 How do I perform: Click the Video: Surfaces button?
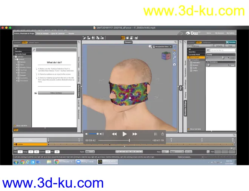pyautogui.click(x=56, y=93)
